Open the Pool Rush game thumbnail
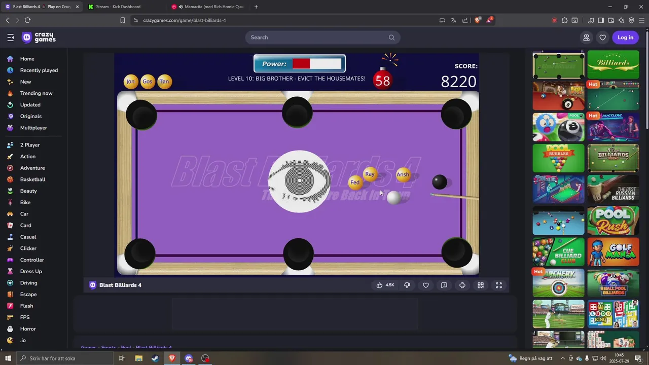Screen dimensions: 649x365 613,221
